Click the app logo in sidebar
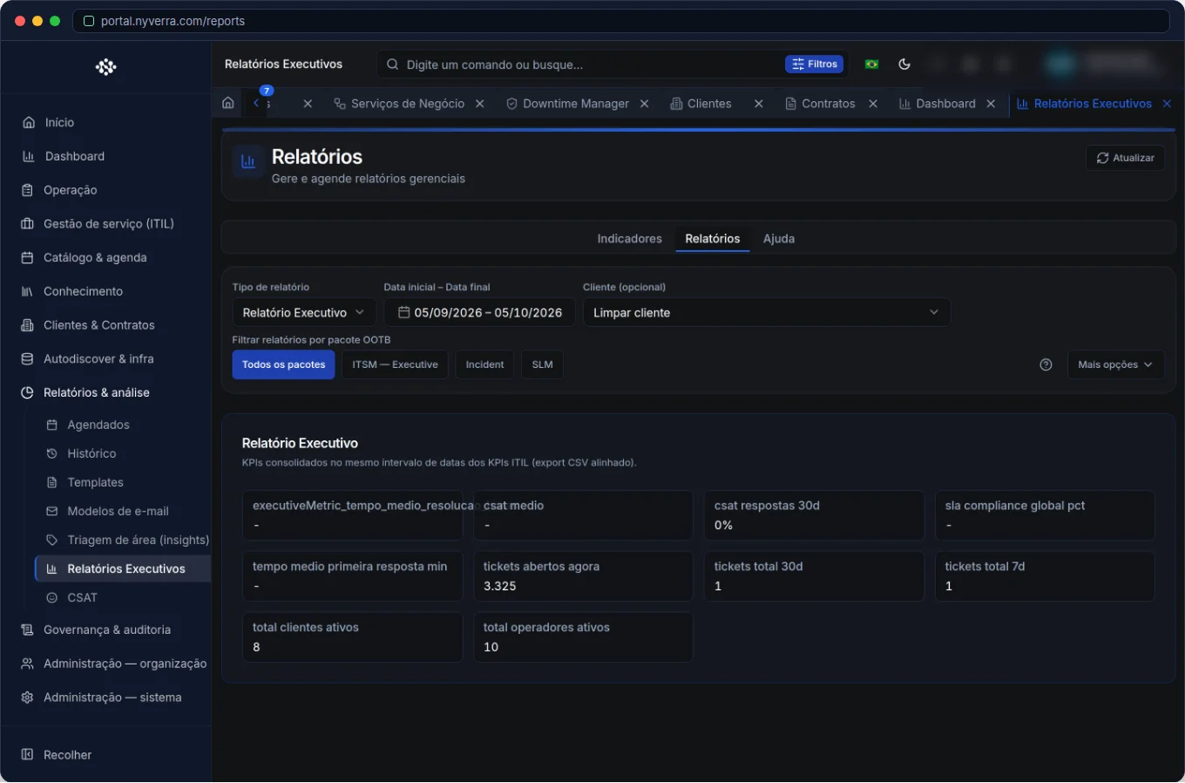1185x783 pixels. click(105, 67)
